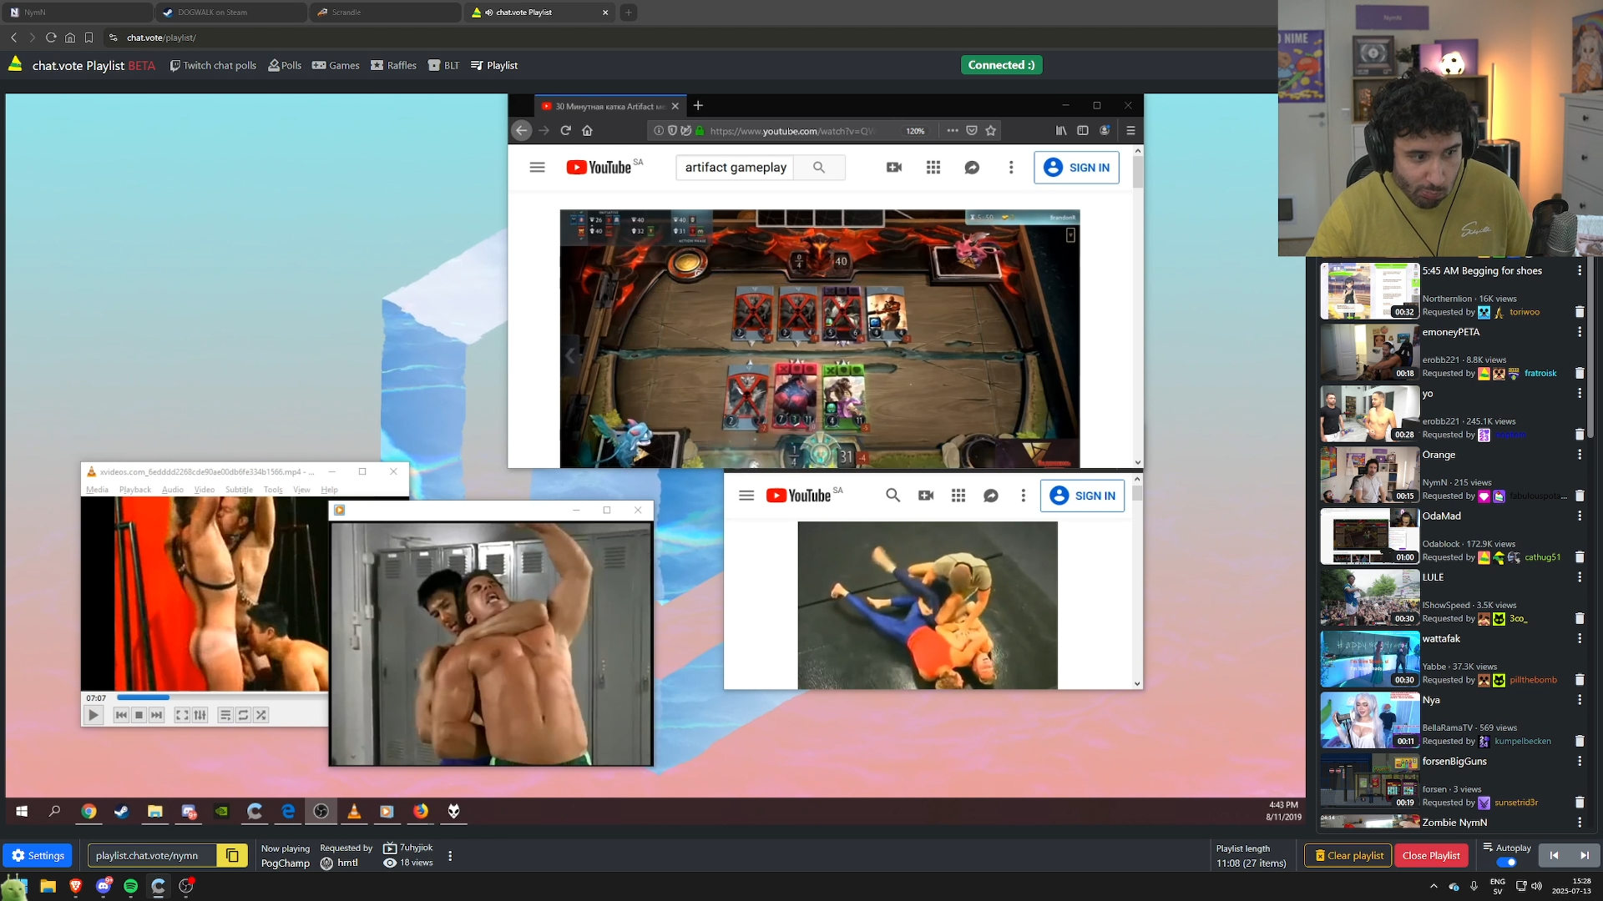Viewport: 1603px width, 901px height.
Task: Show hidden system tray icons
Action: pos(1434,886)
